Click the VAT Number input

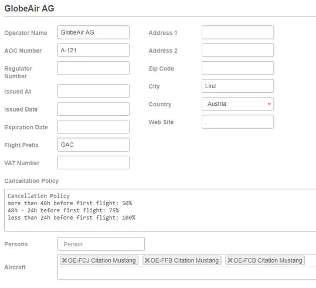pos(93,162)
